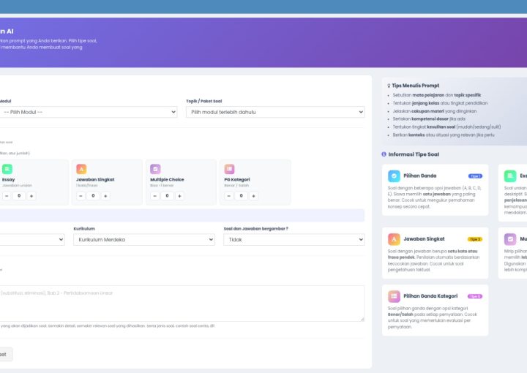
Task: Click the tip about konteks atau situasi
Action: 444,135
